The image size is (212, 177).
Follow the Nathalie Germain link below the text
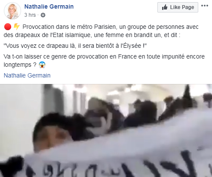(x=27, y=75)
